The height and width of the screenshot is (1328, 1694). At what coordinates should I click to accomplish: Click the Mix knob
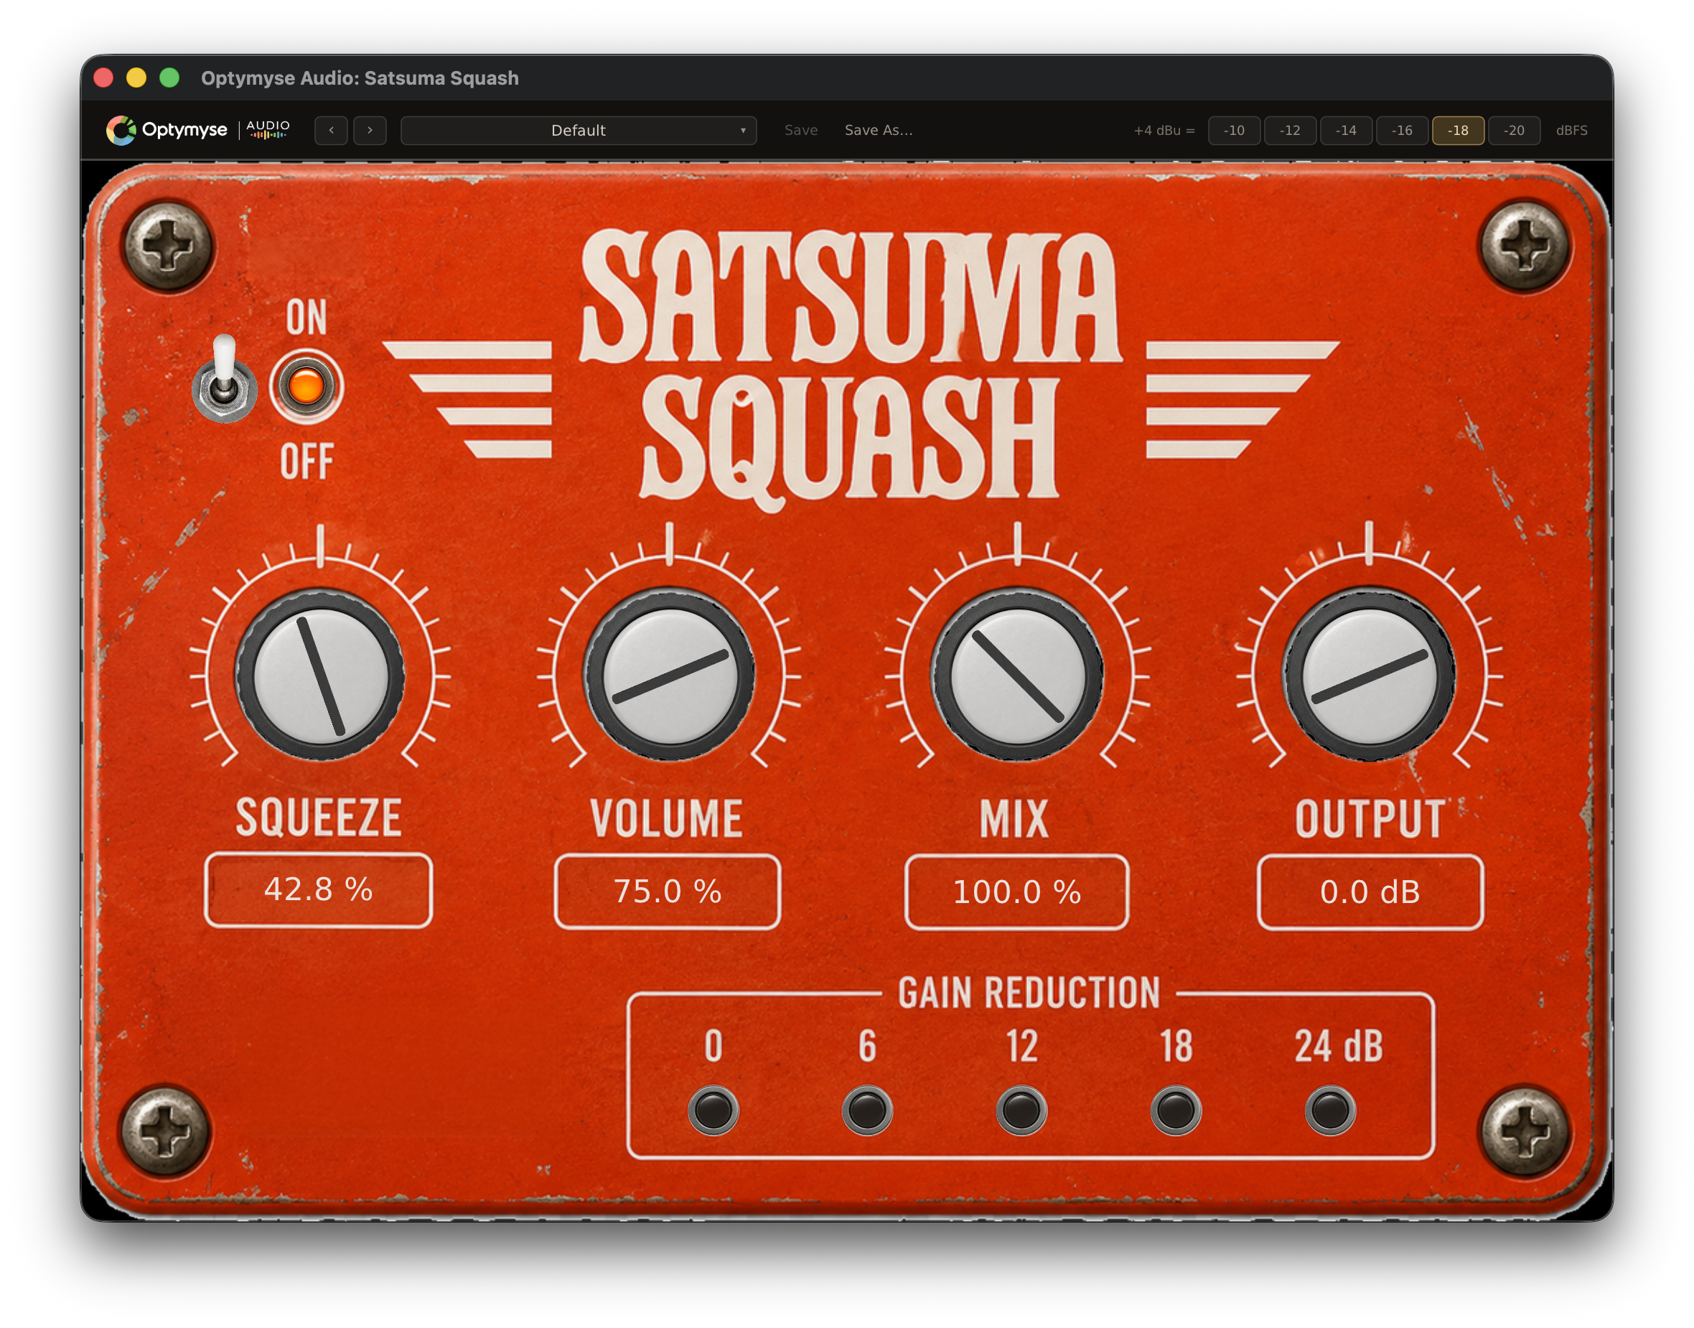coord(1018,675)
